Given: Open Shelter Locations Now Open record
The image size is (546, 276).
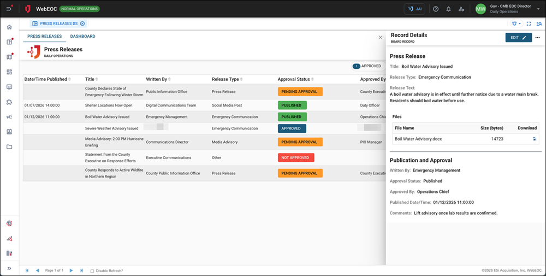Looking at the screenshot, I should coord(109,105).
